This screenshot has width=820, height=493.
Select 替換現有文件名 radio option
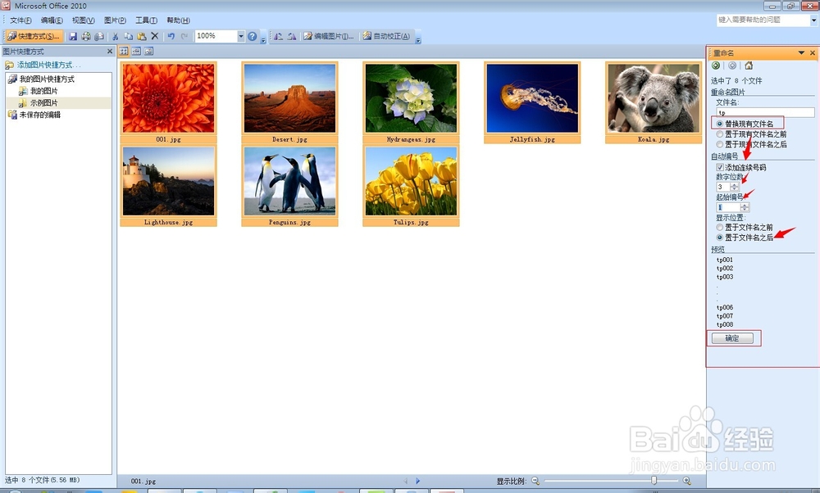pos(720,124)
